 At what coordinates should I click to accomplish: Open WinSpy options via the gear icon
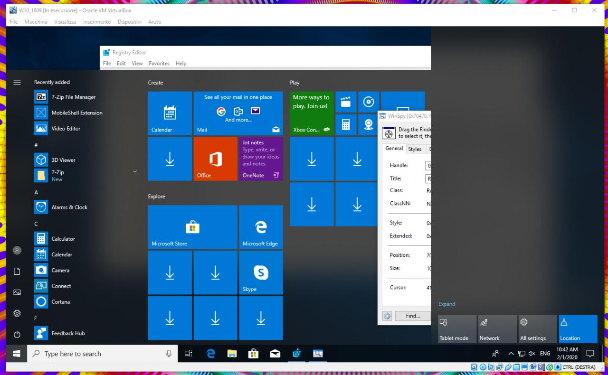pos(387,316)
